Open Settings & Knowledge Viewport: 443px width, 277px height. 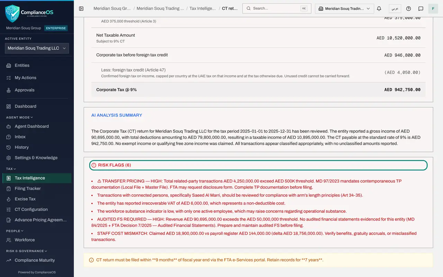coord(37,158)
